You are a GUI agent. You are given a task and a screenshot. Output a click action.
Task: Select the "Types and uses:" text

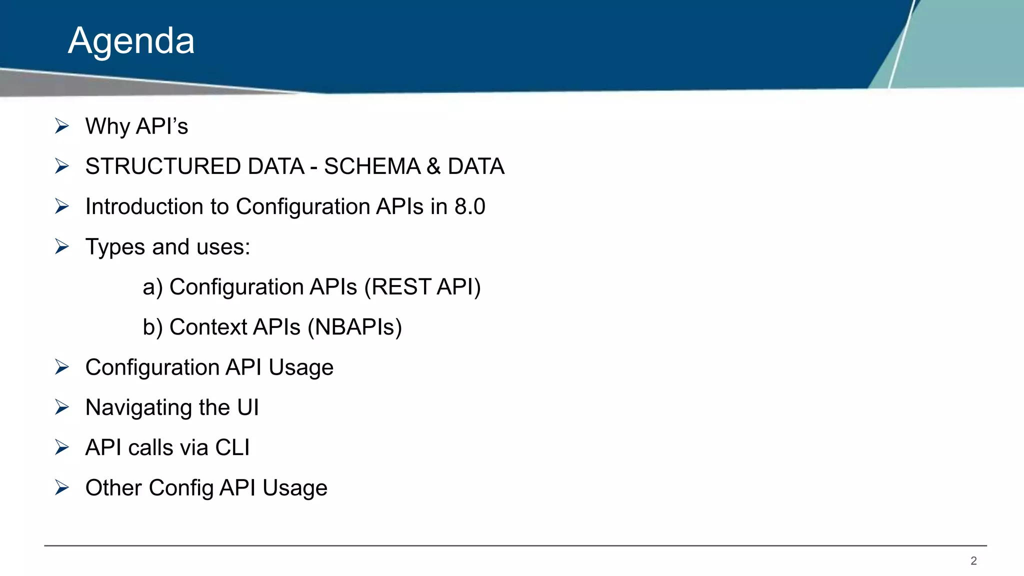[167, 247]
